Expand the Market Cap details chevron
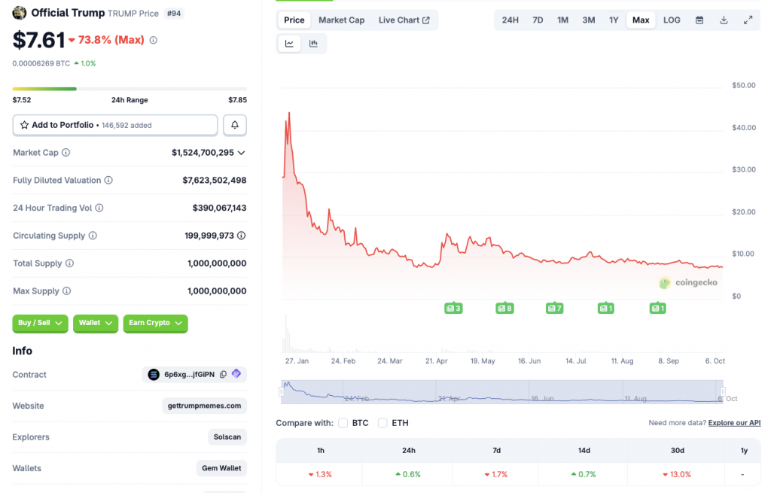This screenshot has width=771, height=493. tap(241, 153)
